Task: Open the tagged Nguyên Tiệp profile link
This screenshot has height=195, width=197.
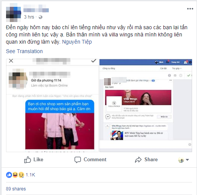Action: point(77,42)
